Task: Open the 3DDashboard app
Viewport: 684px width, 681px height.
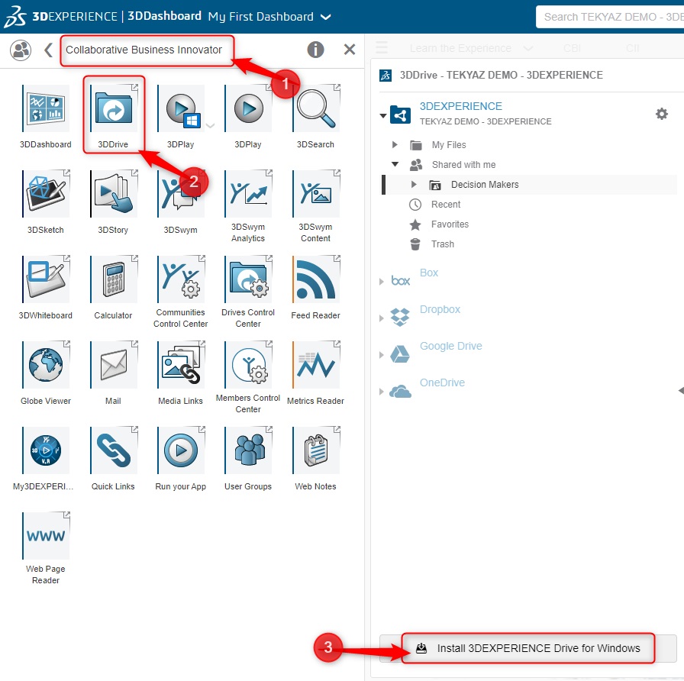Action: (x=46, y=108)
